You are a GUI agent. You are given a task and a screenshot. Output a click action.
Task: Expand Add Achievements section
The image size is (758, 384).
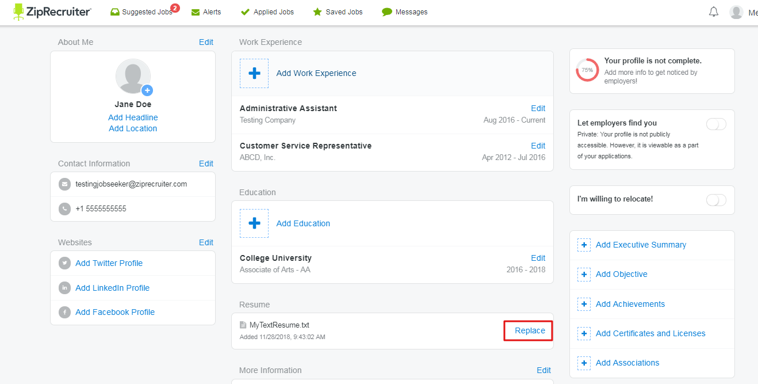(x=630, y=304)
